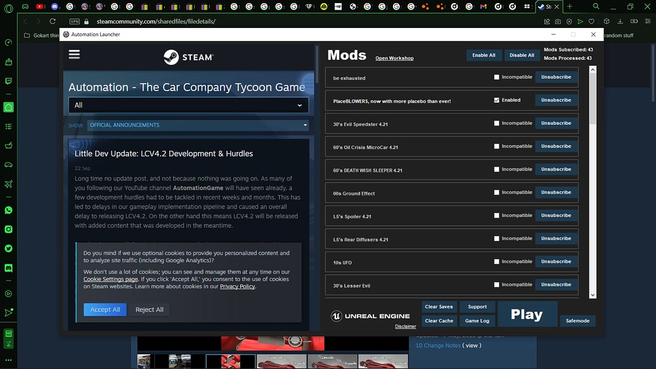Toggle checkbox for 60's Oil Crisis MicroCar
The image size is (656, 369).
497,146
